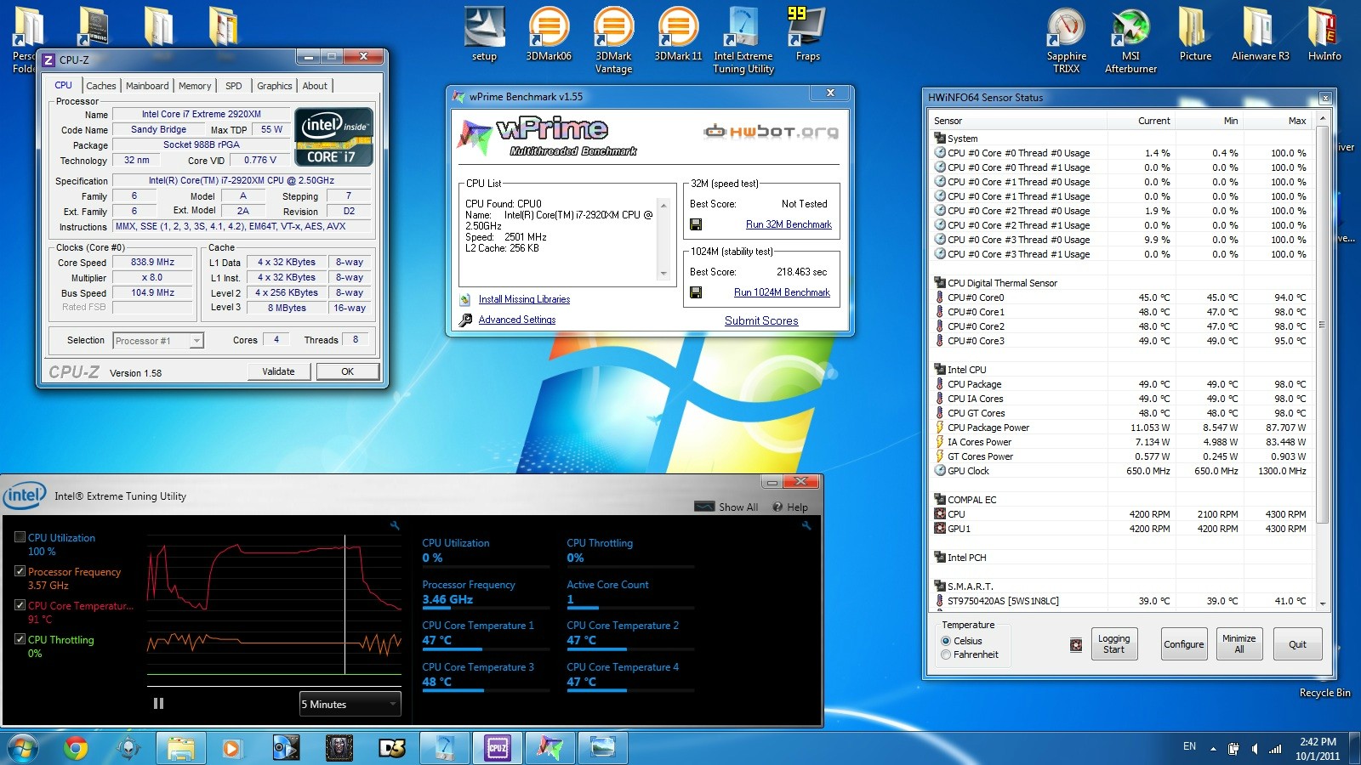Open the Picture folder on desktop
Screen dimensions: 1361x765
coord(1195,35)
